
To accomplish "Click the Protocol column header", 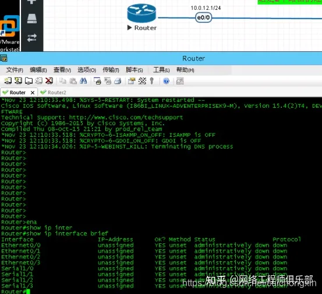I will tap(286, 240).
